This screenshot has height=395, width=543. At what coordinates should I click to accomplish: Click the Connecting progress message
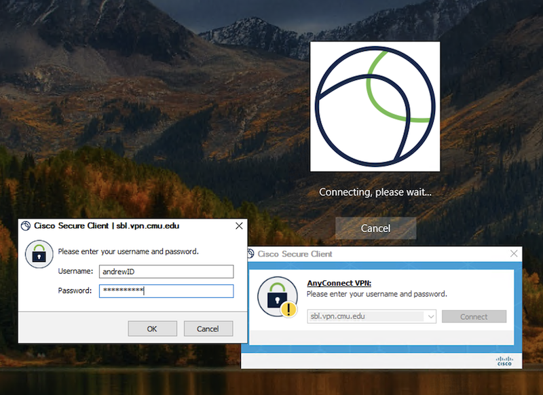pos(375,192)
